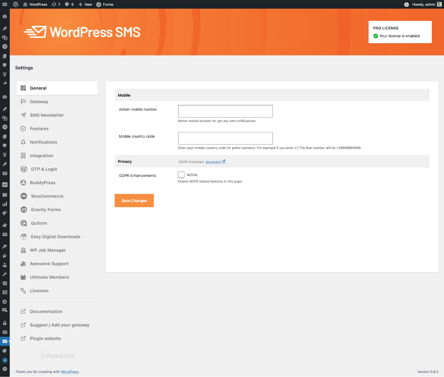Click the notification counter showing 0
Screen dimensions: 444x377
tap(406, 4)
